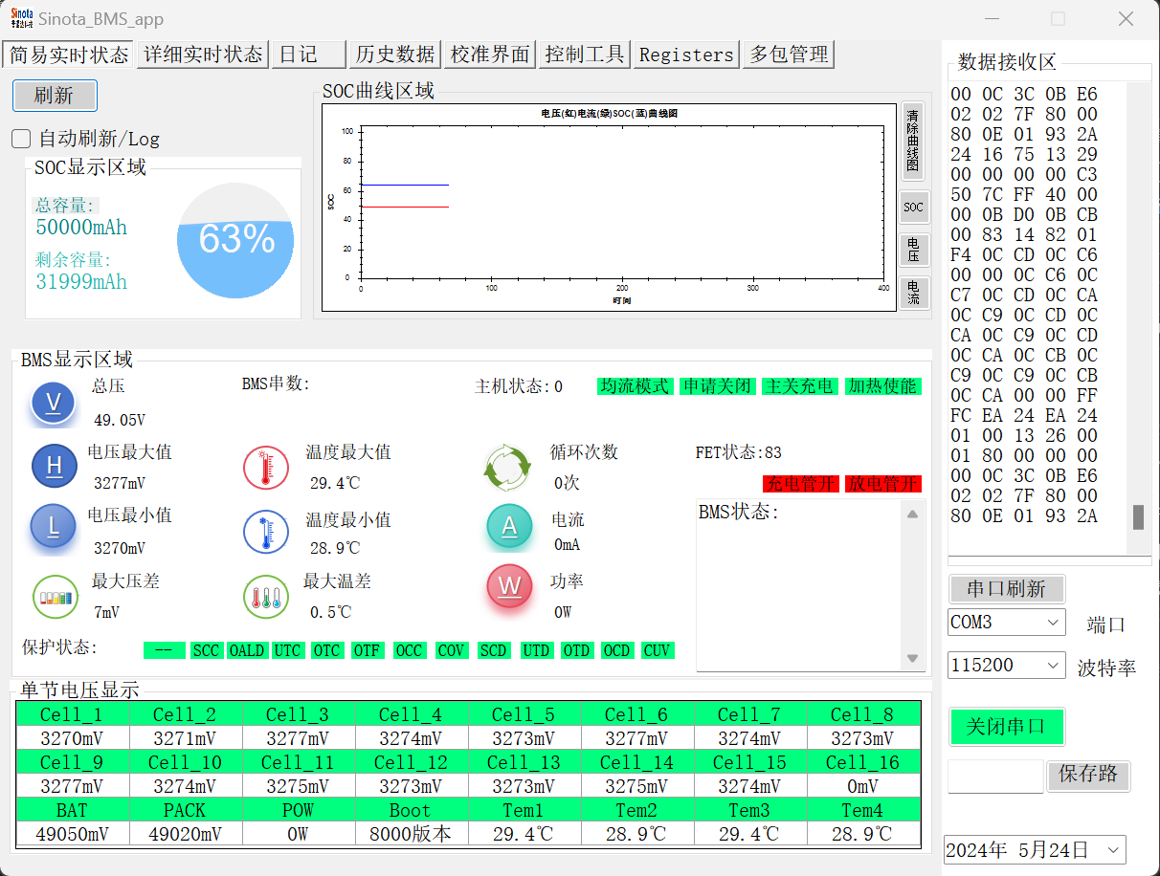Toggle the red 充电管开 indicator
1160x876 pixels.
(x=800, y=484)
